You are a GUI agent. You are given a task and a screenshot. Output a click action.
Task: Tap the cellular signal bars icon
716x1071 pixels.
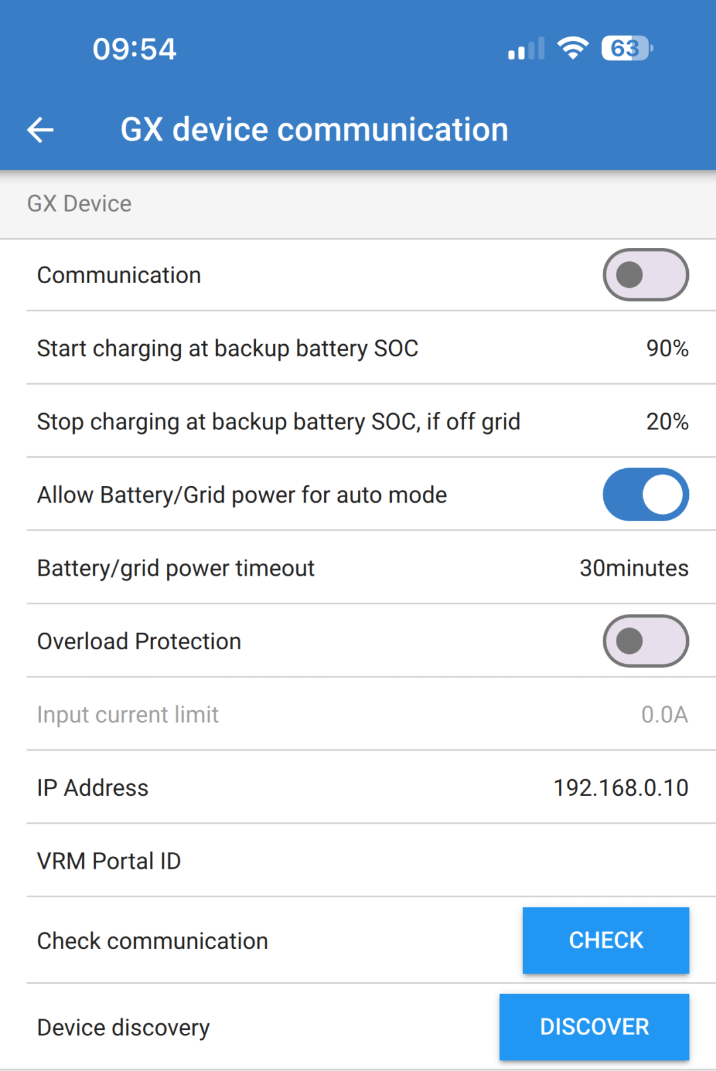pos(526,49)
